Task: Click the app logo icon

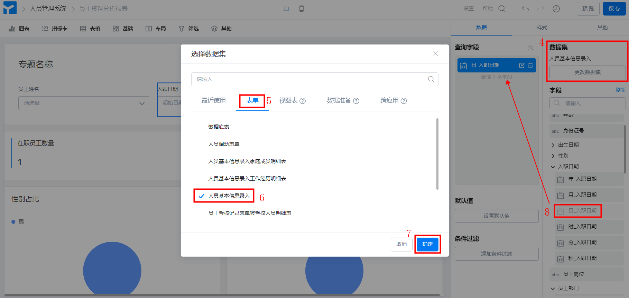Action: 10,8
